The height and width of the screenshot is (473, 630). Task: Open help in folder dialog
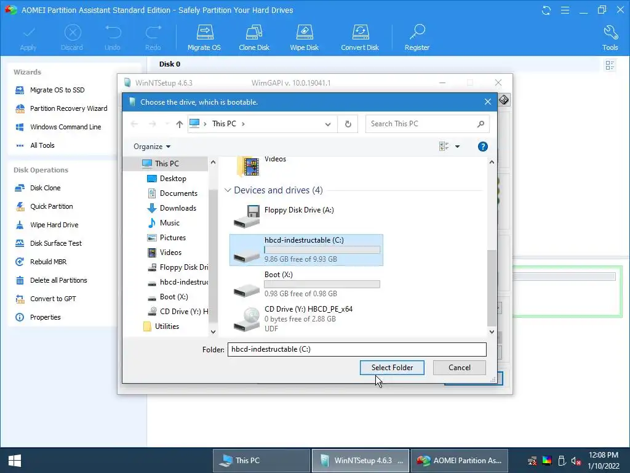click(x=482, y=147)
